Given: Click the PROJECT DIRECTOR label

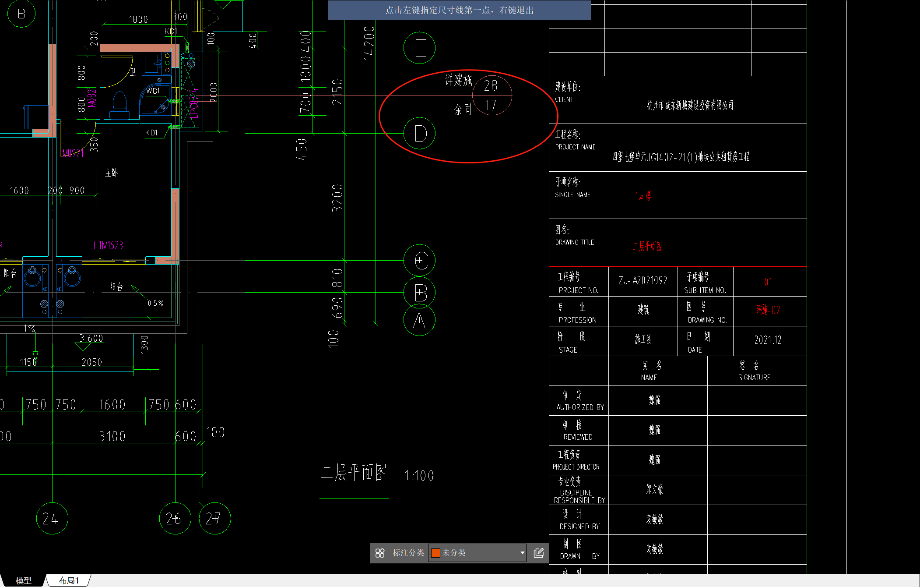Looking at the screenshot, I should pyautogui.click(x=576, y=467).
